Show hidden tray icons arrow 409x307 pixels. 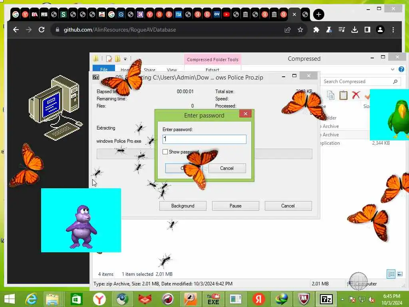[x=342, y=299]
